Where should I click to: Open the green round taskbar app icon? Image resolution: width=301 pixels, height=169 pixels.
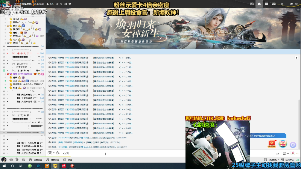point(30,166)
